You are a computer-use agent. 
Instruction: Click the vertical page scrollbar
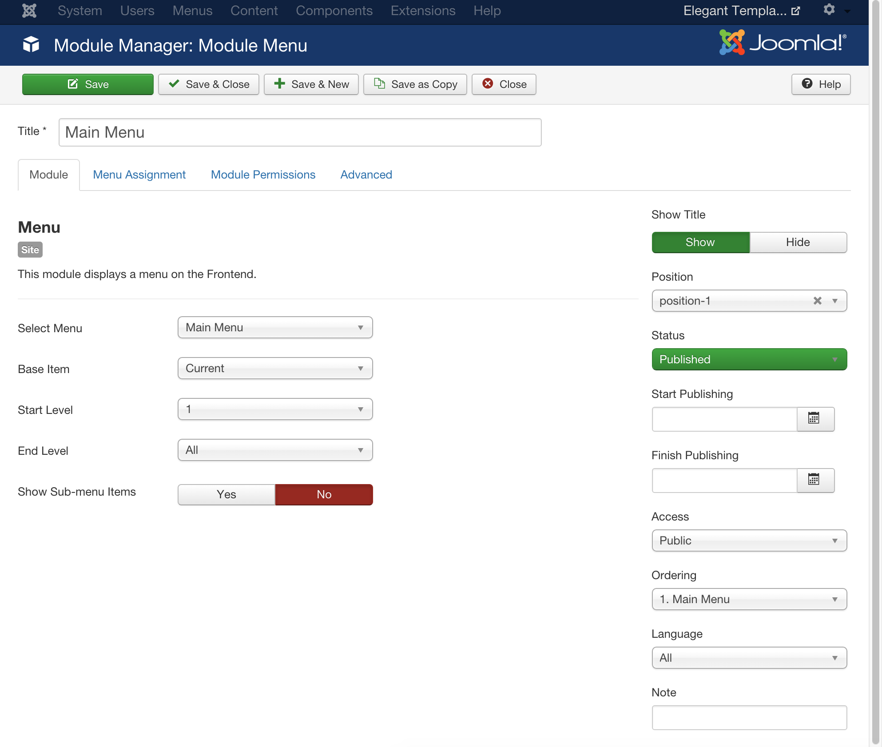[875, 373]
